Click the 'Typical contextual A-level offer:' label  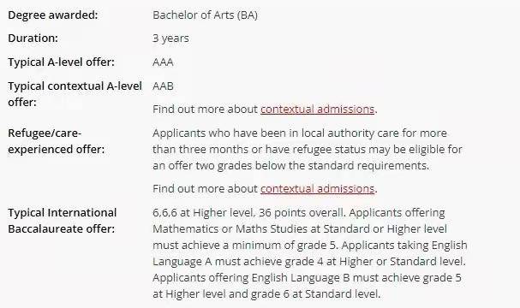[x=75, y=94]
